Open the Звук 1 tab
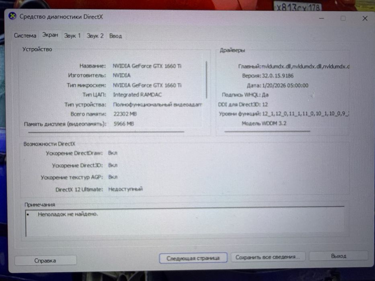 pos(72,36)
